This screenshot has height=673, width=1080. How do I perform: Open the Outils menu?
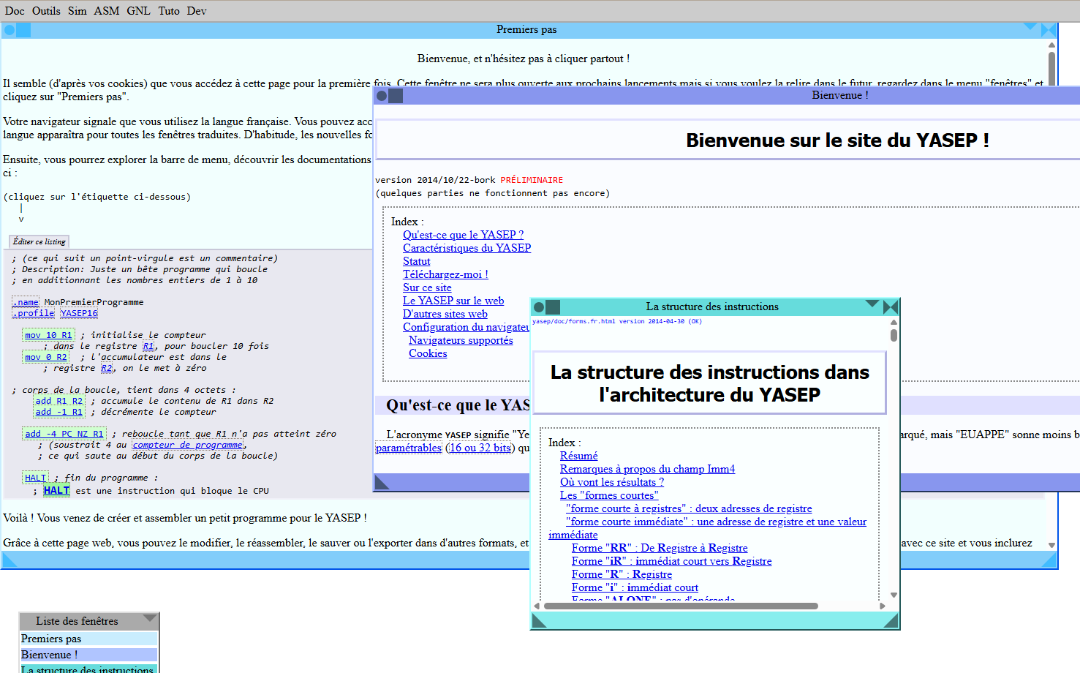click(x=46, y=11)
